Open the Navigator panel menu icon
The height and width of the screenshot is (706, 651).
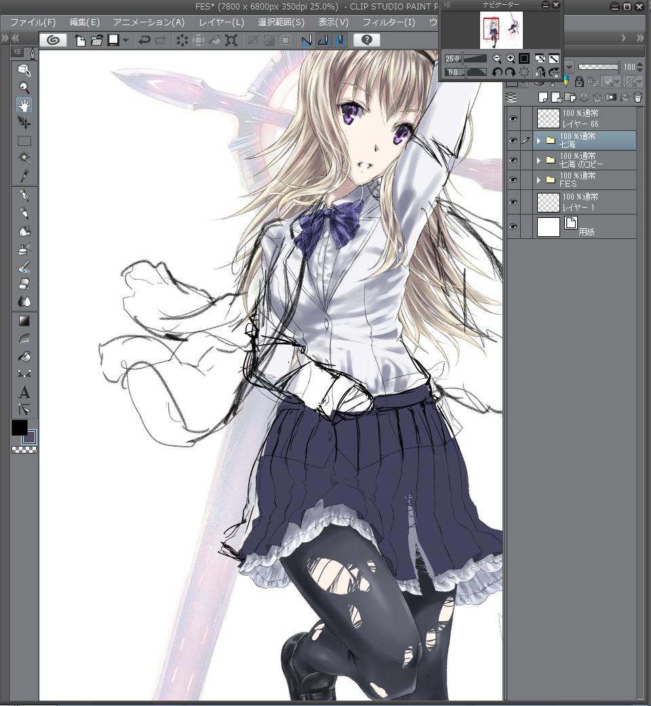(x=447, y=5)
